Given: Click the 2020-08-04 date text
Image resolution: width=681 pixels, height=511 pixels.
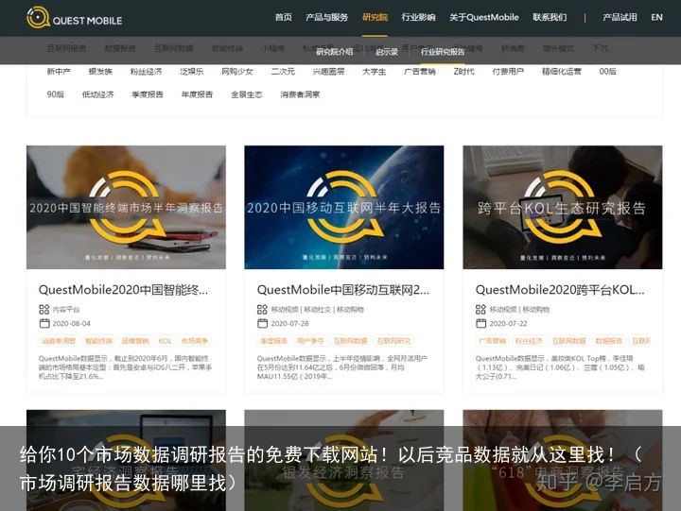Looking at the screenshot, I should [71, 324].
